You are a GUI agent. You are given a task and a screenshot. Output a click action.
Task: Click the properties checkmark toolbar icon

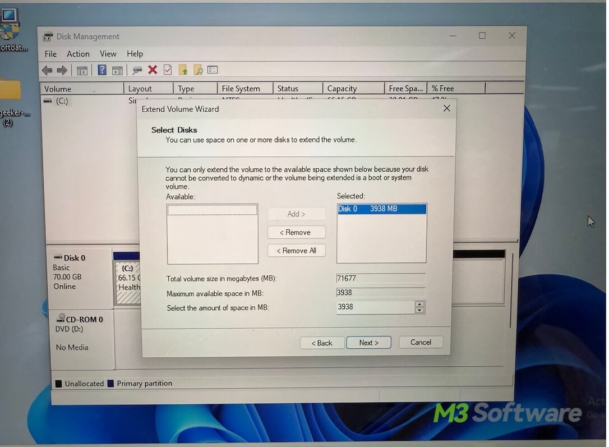tap(168, 70)
